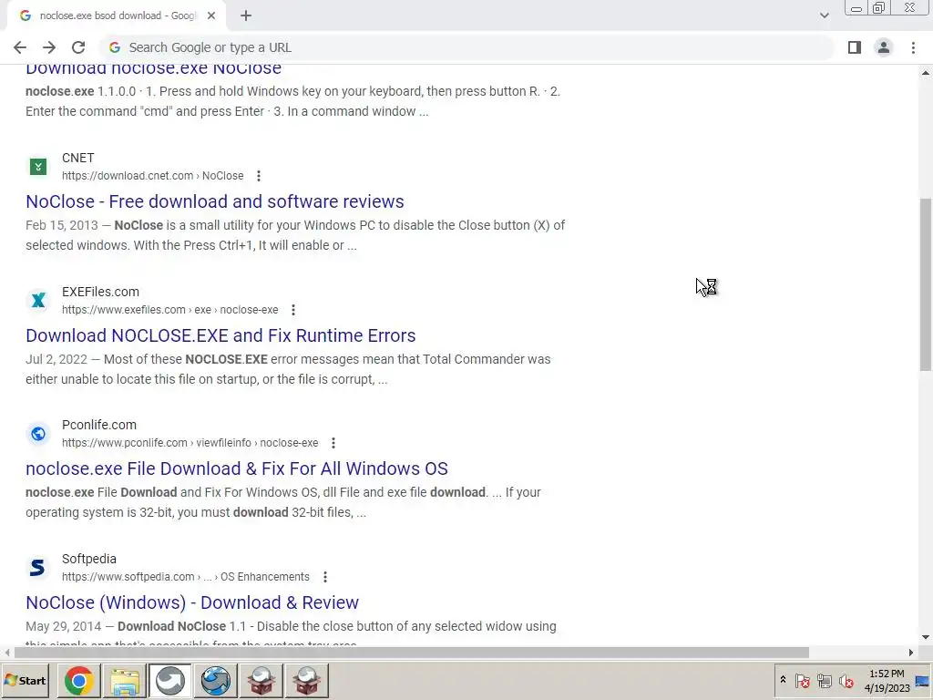Open Download NOCLOSE.EXE and Fix Runtime Errors

(x=220, y=335)
